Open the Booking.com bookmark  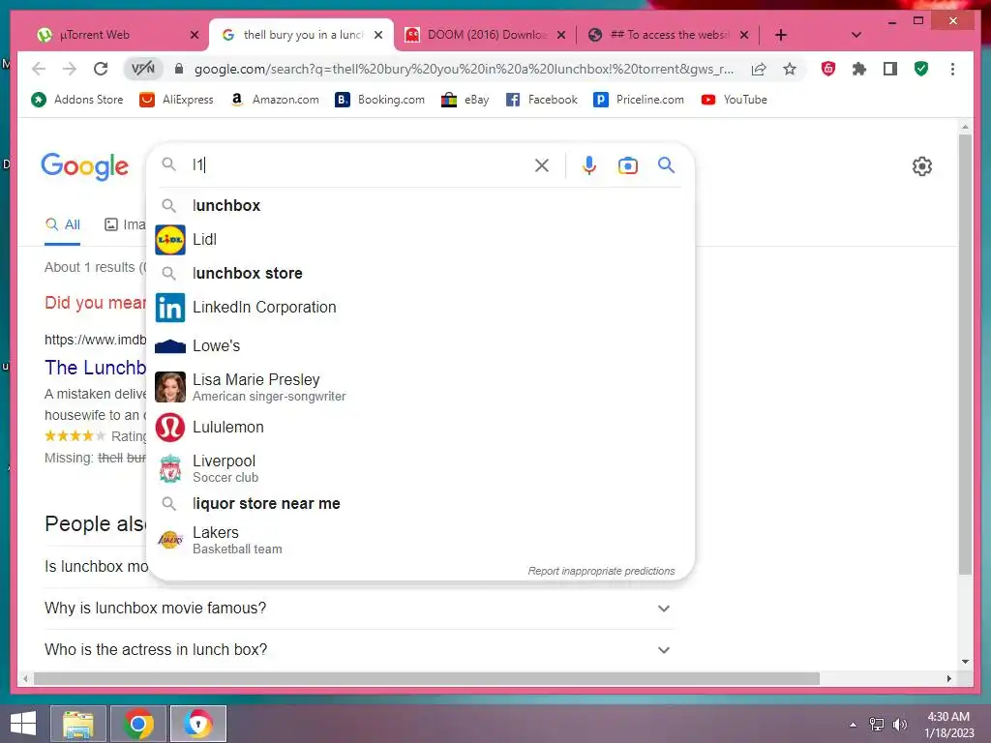tap(379, 100)
